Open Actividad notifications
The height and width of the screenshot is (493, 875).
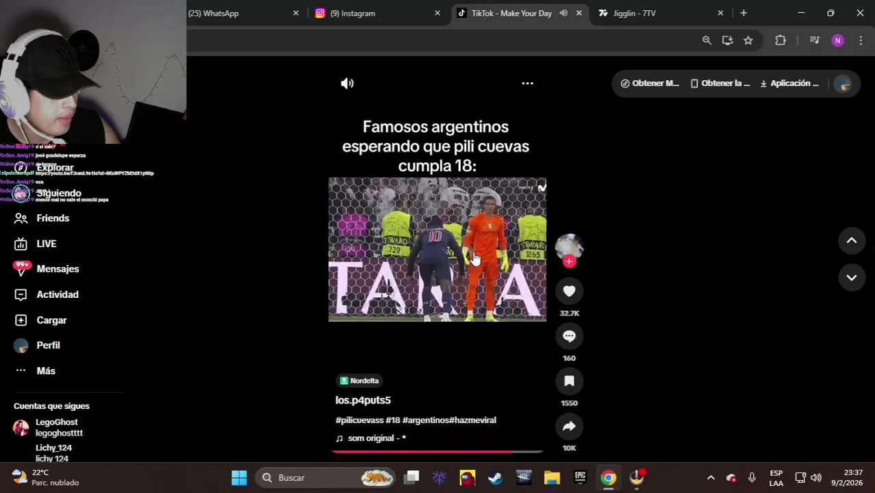(58, 294)
